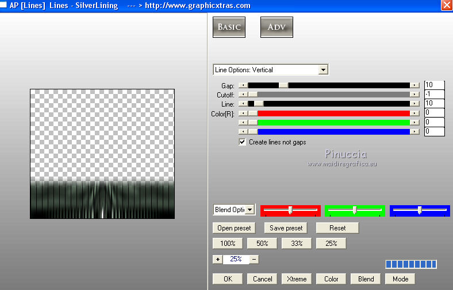Click the green blend slider
This screenshot has height=290, width=453.
[355, 210]
